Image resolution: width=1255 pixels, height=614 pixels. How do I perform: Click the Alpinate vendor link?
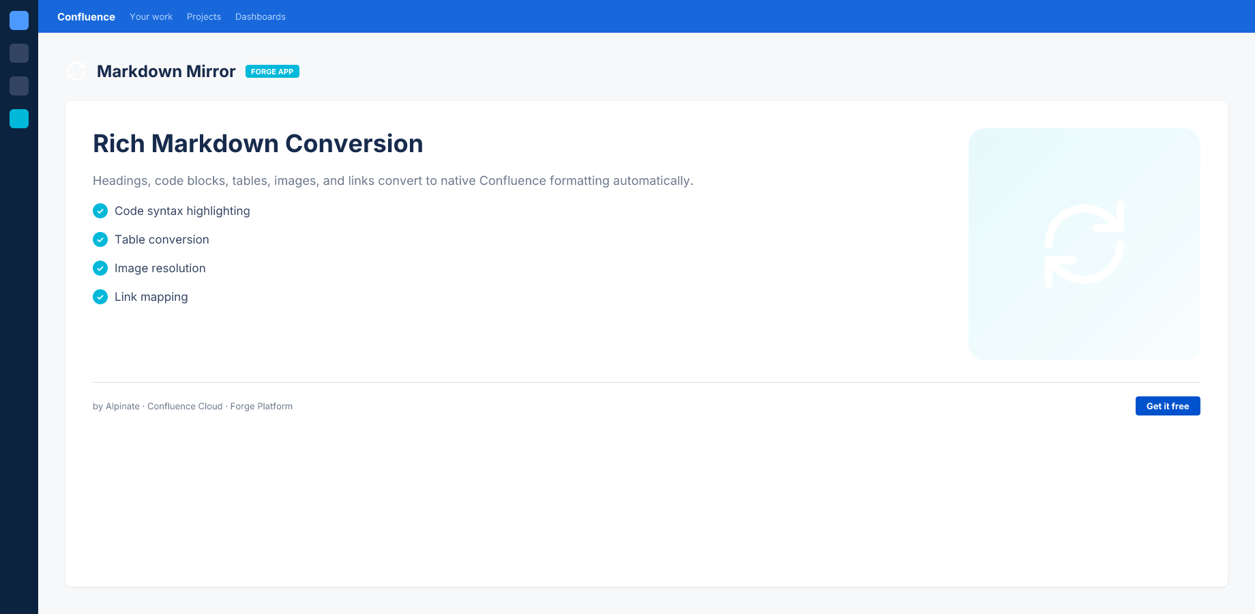[x=122, y=406]
